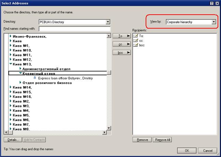Screen dimensions: 221x157
Task: Click the bcc: recipient field icon
Action: click(x=136, y=45)
